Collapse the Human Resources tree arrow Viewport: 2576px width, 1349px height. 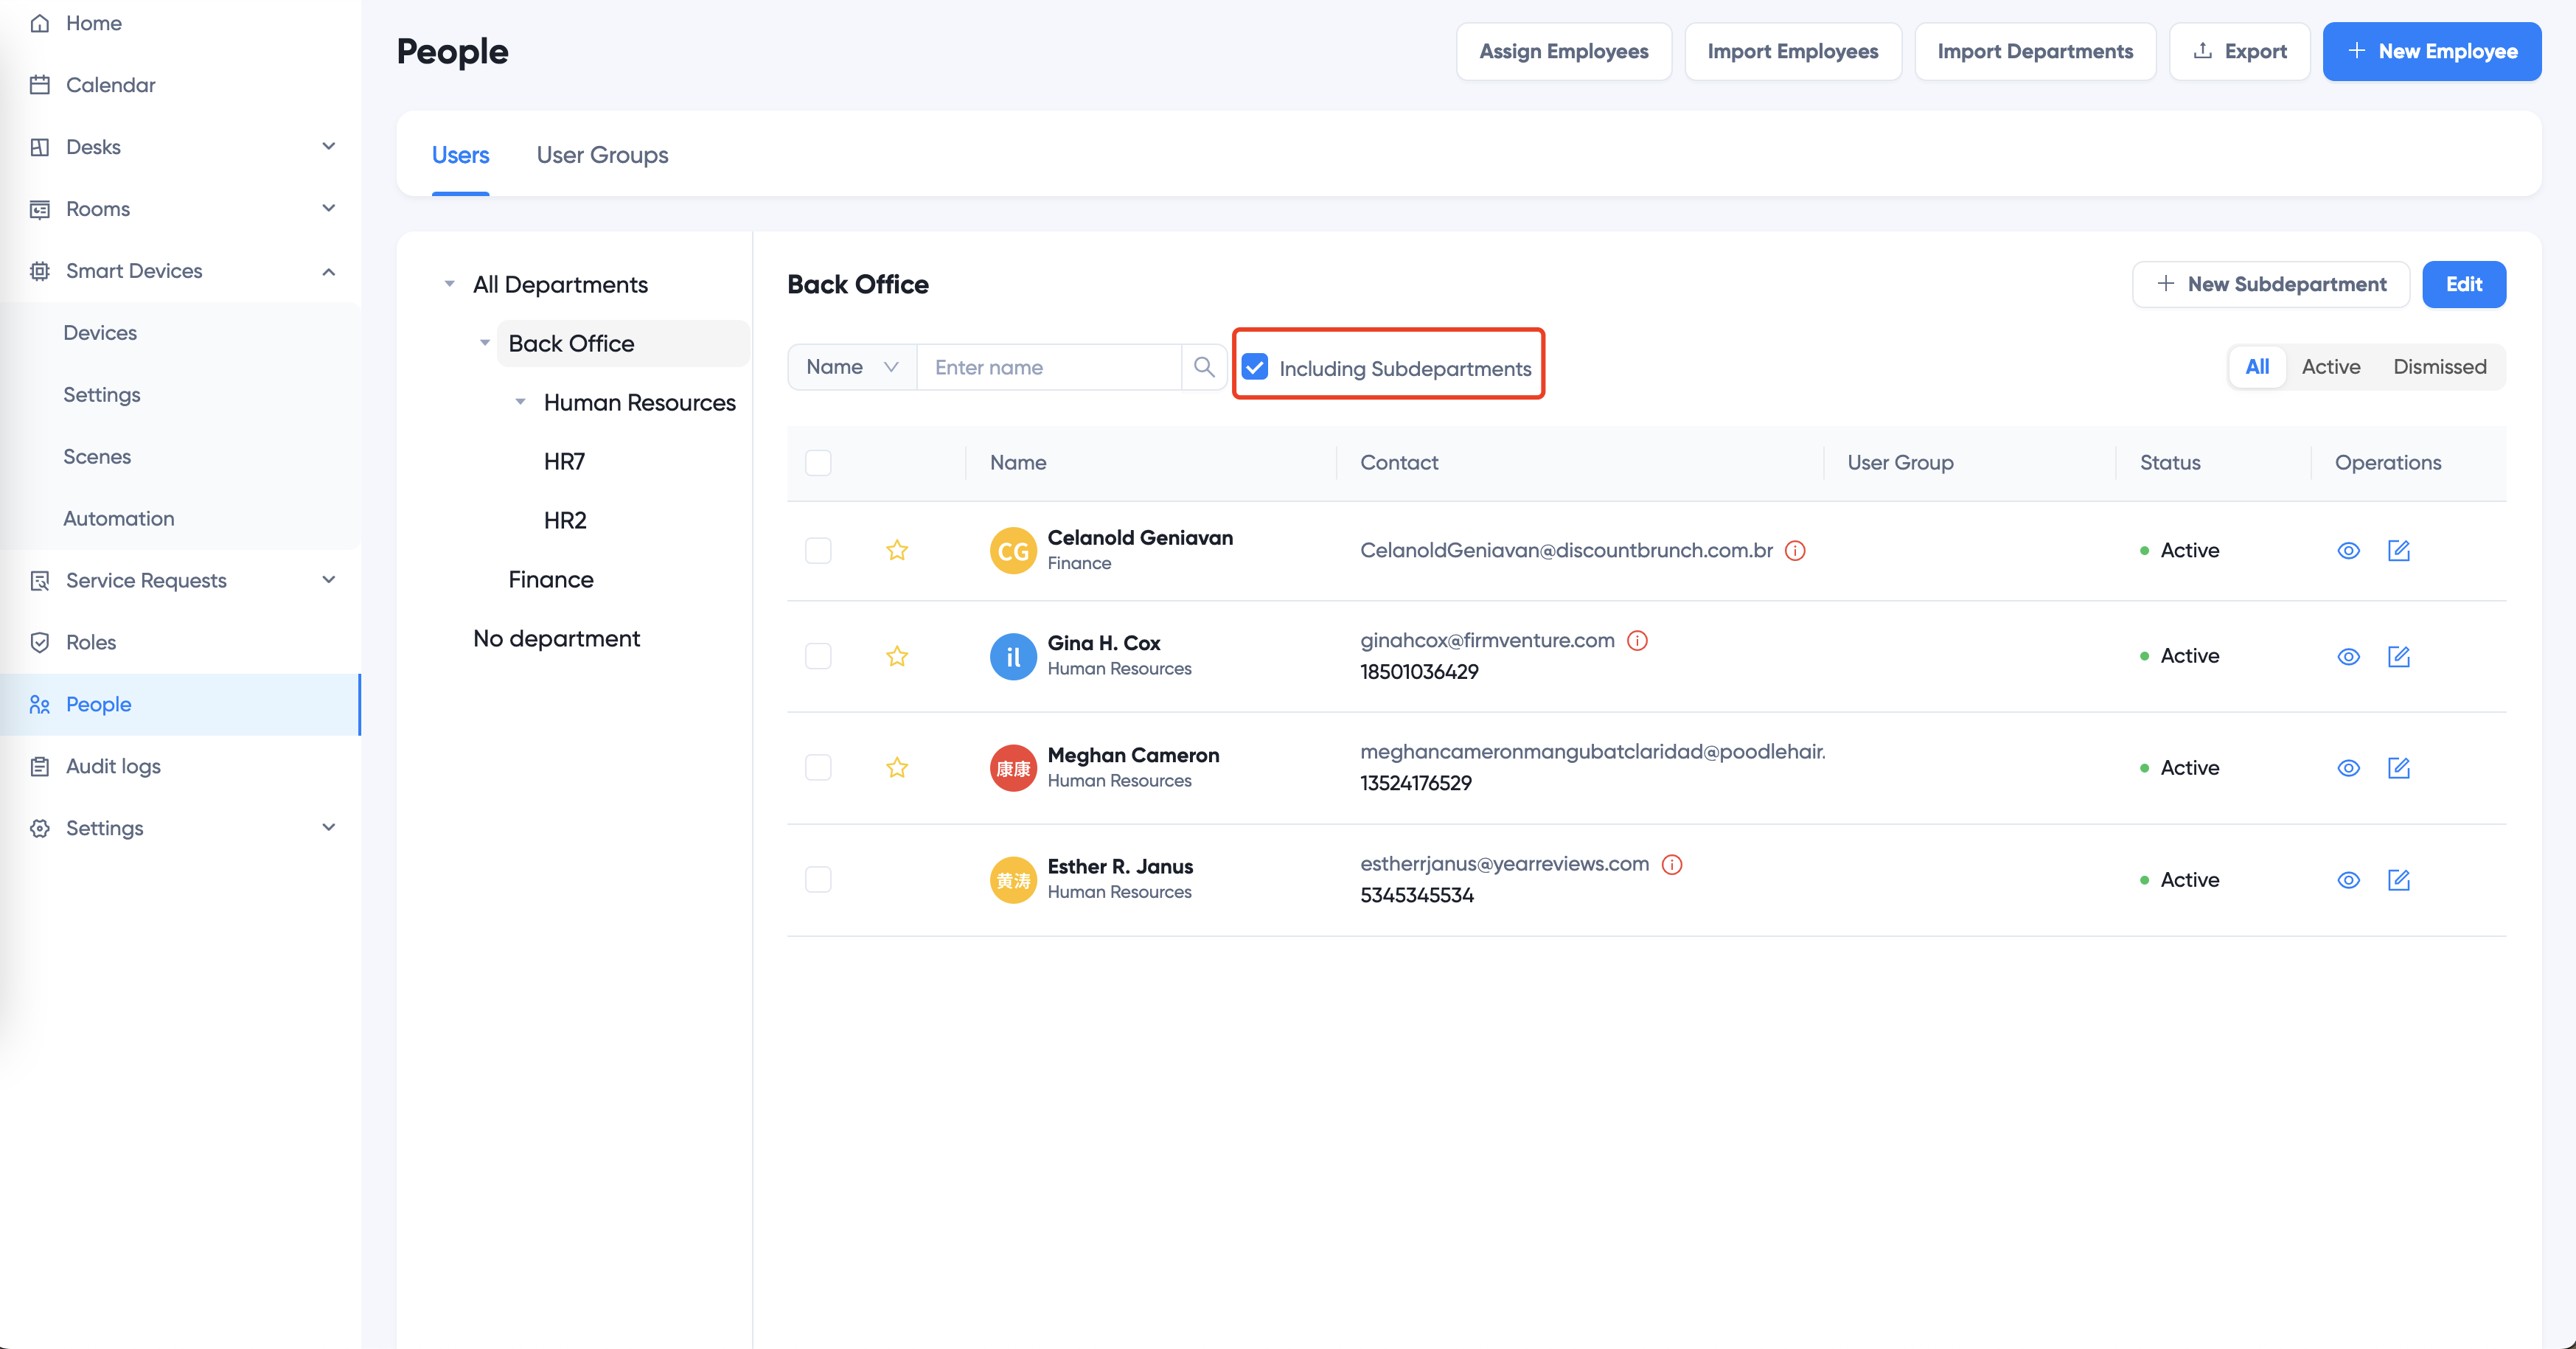coord(520,402)
